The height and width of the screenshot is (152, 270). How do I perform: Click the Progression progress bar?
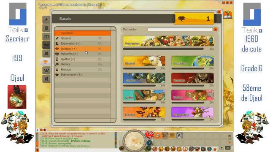pyautogui.click(x=163, y=49)
